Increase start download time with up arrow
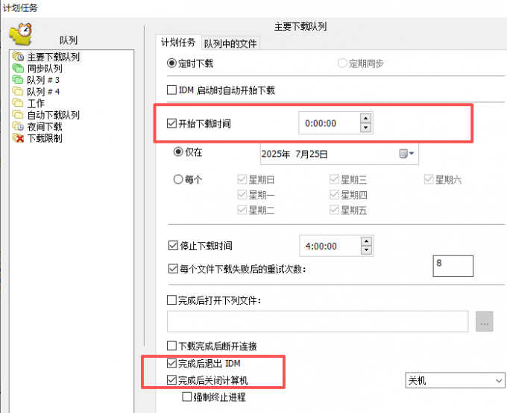The image size is (507, 413). (x=365, y=118)
